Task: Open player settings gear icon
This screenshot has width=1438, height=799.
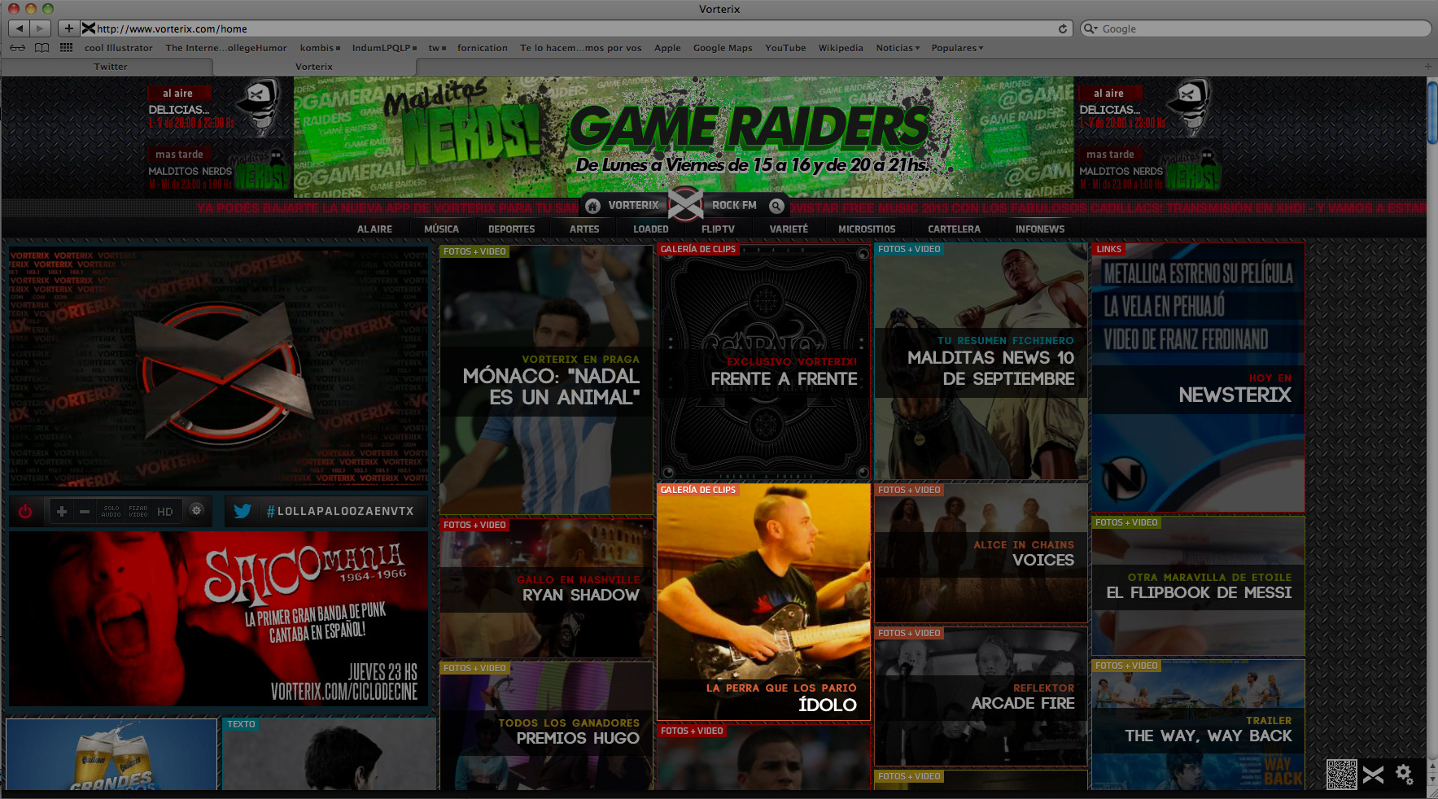Action: (x=196, y=510)
